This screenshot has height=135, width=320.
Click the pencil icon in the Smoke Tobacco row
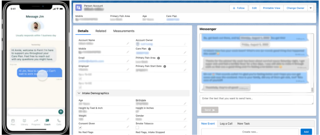point(185,127)
